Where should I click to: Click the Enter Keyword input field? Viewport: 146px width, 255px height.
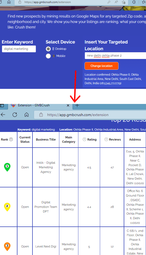click(x=19, y=49)
